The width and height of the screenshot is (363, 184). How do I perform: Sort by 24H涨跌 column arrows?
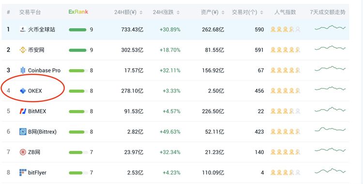[x=178, y=12]
